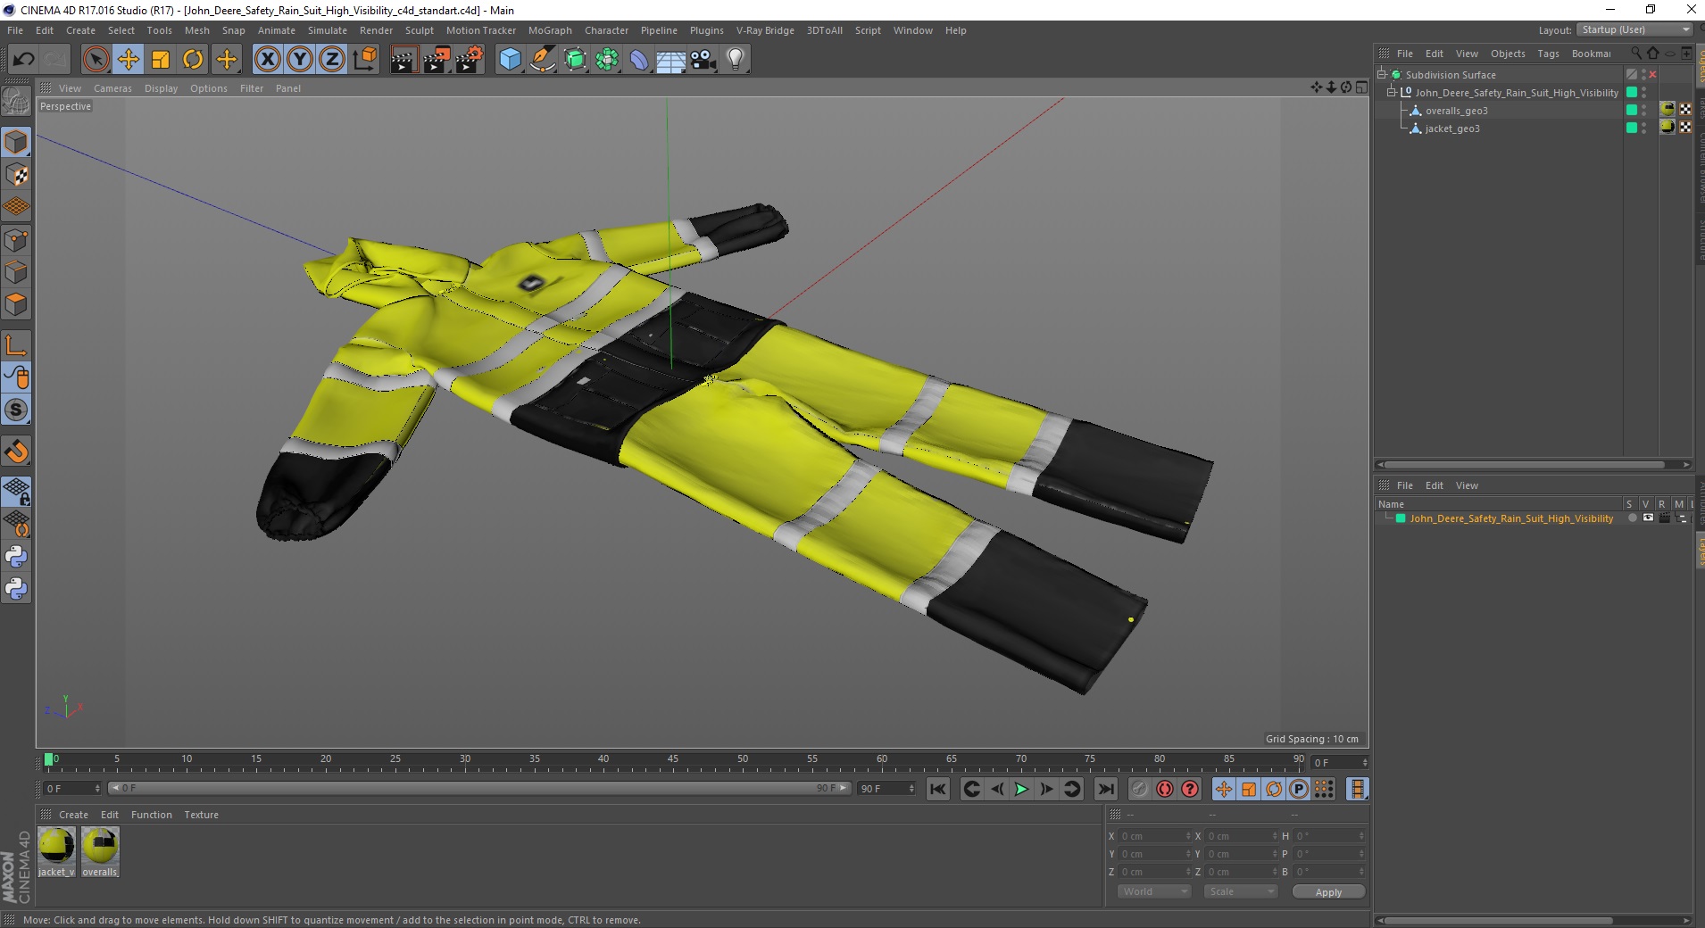Viewport: 1705px width, 928px height.
Task: Switch to Model mode cube icon
Action: point(16,142)
